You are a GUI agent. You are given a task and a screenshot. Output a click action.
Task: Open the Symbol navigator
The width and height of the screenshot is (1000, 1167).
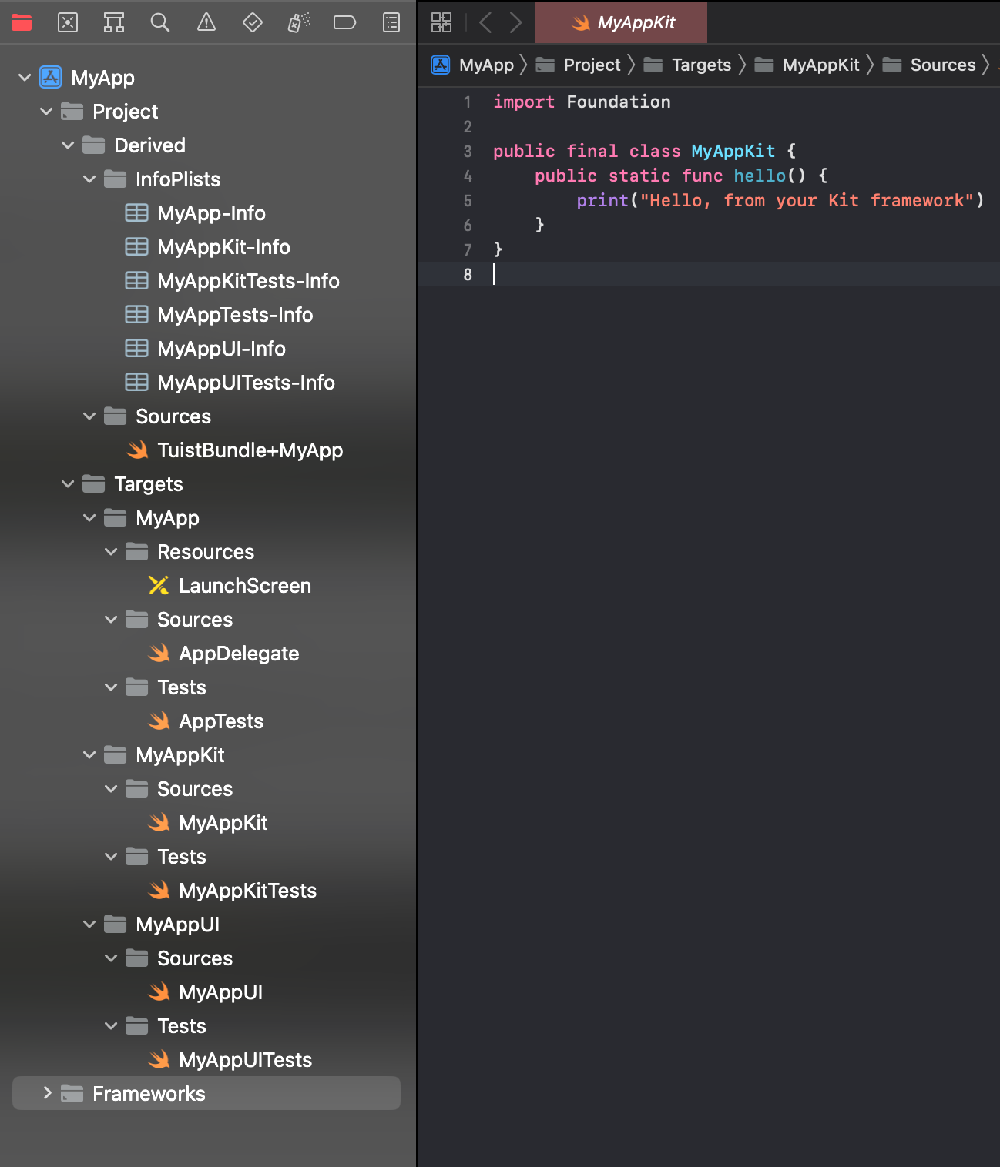(114, 22)
